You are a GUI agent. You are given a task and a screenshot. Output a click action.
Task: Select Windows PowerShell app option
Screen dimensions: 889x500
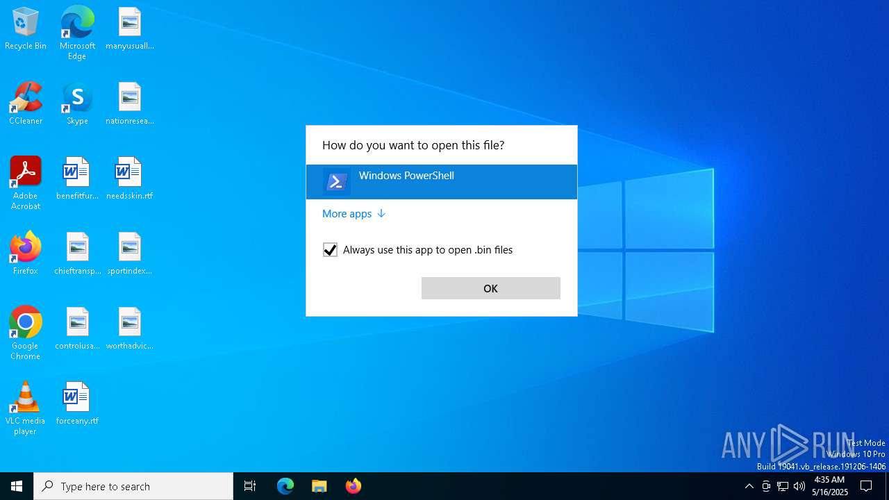[x=442, y=182]
